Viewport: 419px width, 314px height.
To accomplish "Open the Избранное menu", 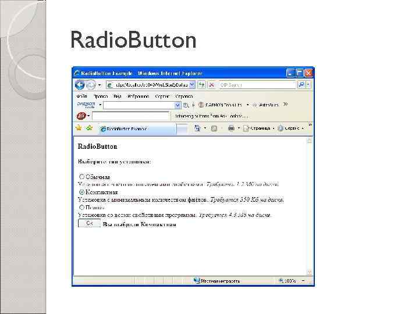I will coord(138,97).
